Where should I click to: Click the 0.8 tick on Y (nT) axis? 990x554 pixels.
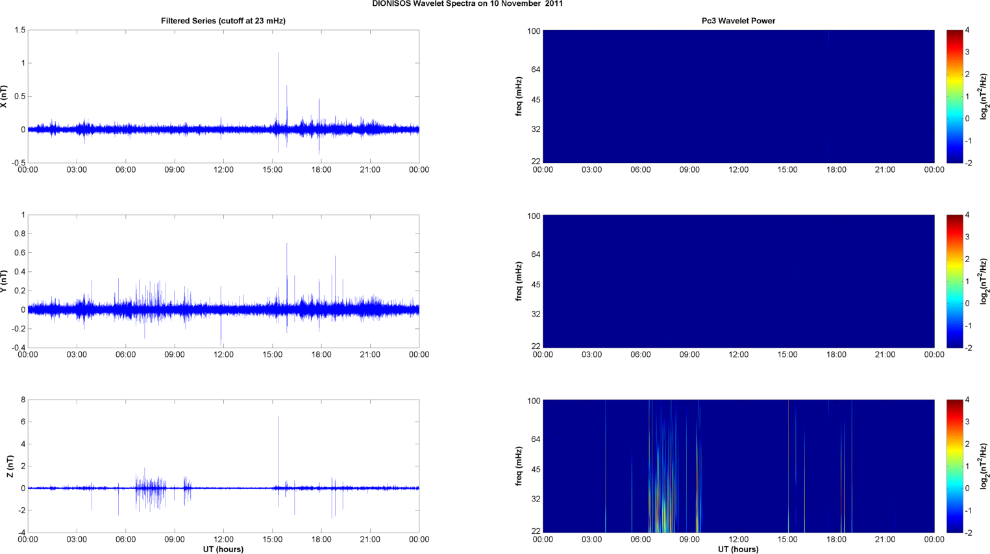point(19,234)
